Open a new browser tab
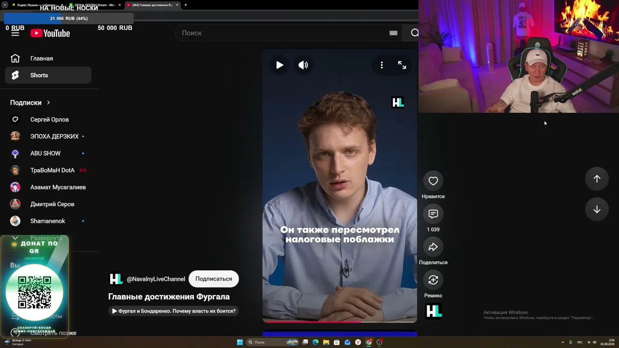 [x=186, y=5]
